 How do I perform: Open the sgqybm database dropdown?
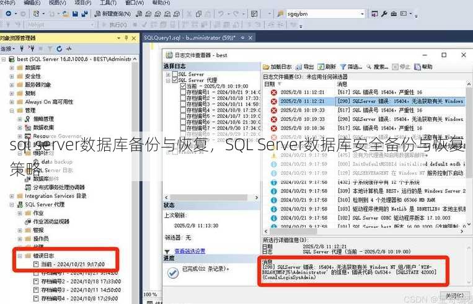(x=362, y=14)
